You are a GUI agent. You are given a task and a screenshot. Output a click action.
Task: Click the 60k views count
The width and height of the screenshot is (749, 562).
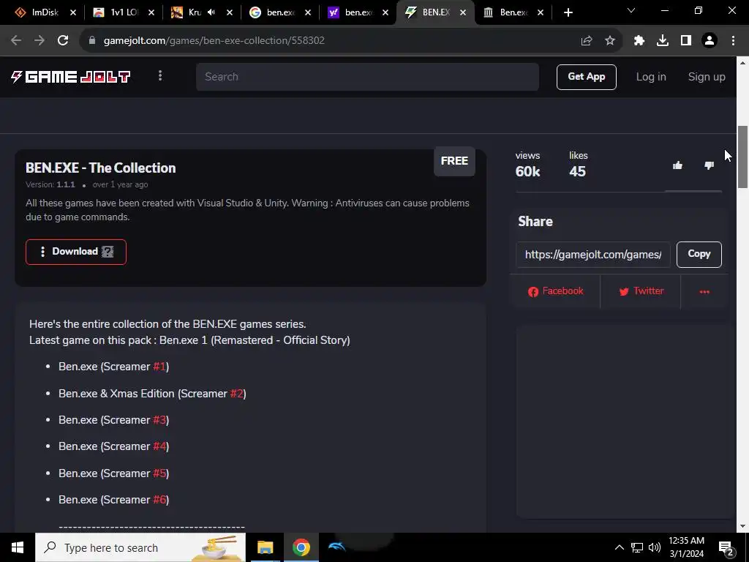pos(528,171)
